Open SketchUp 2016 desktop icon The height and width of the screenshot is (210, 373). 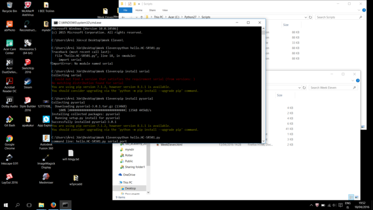pyautogui.click(x=28, y=66)
